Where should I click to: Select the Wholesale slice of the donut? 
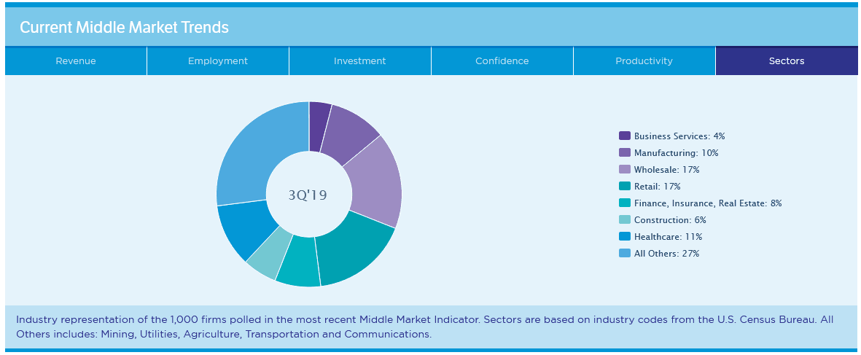point(373,182)
